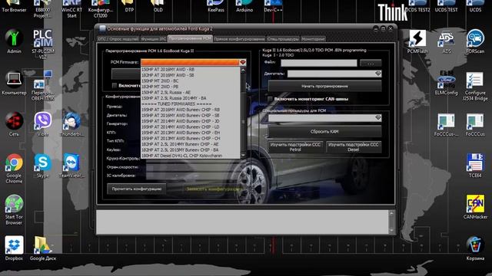Open the KeePass desktop shortcut

[x=216, y=6]
